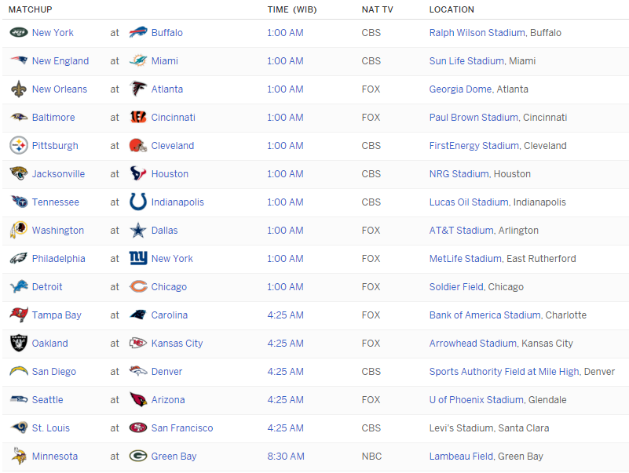Open the Seattle team link

[47, 400]
